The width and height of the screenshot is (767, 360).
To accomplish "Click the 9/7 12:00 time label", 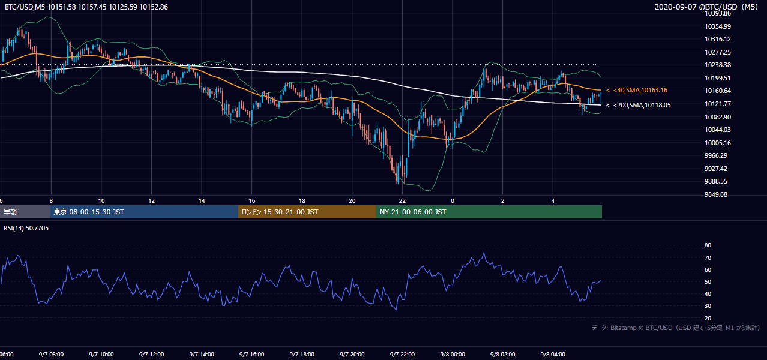I will pyautogui.click(x=151, y=355).
